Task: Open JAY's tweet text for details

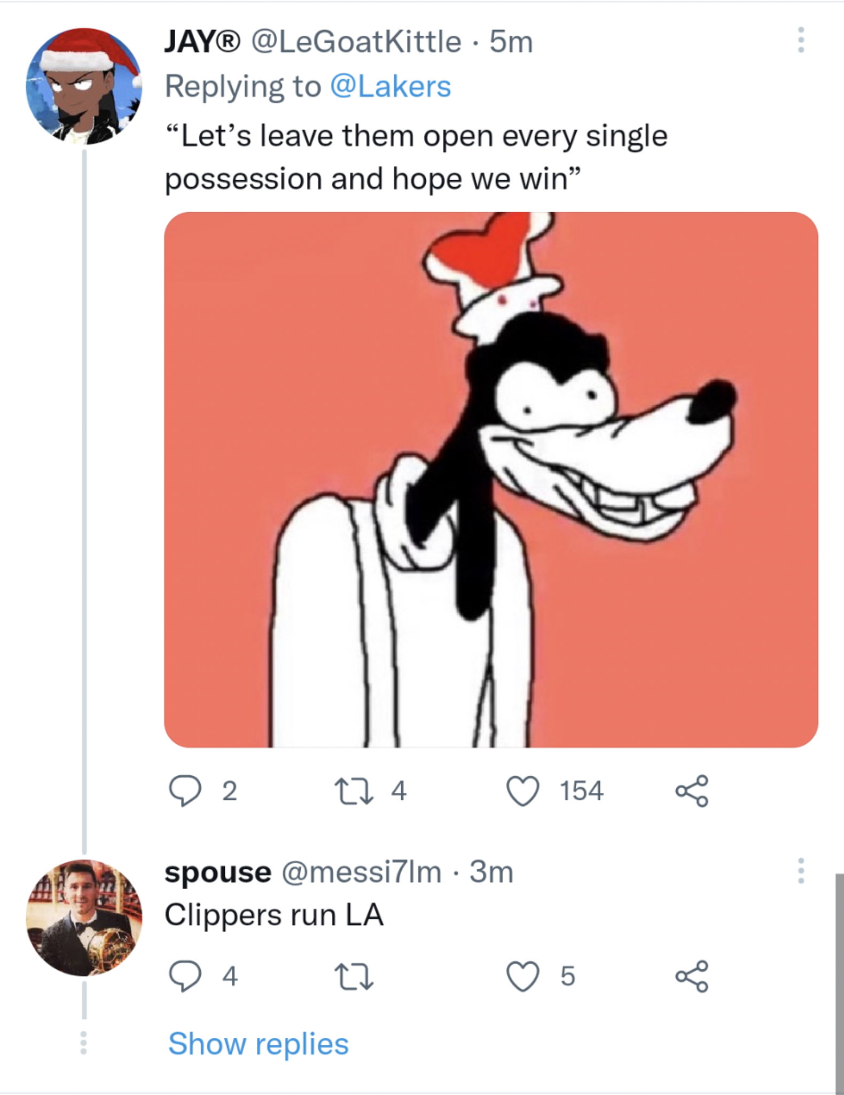Action: click(x=416, y=157)
